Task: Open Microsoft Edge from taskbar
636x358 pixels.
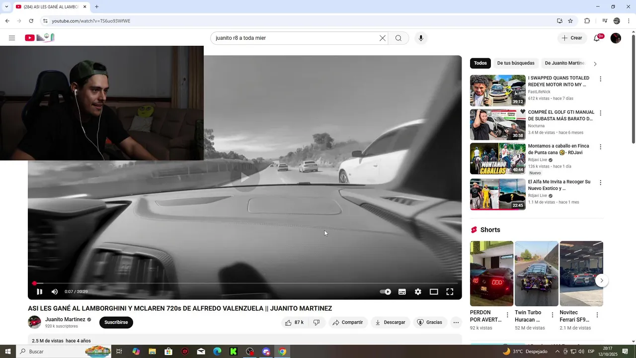Action: [217, 352]
